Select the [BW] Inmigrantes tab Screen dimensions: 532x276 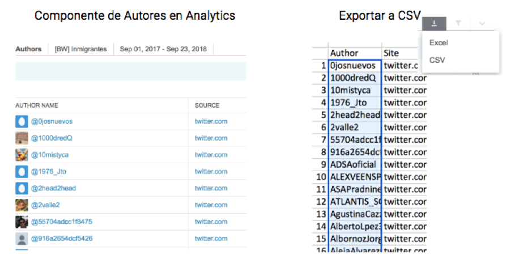80,49
